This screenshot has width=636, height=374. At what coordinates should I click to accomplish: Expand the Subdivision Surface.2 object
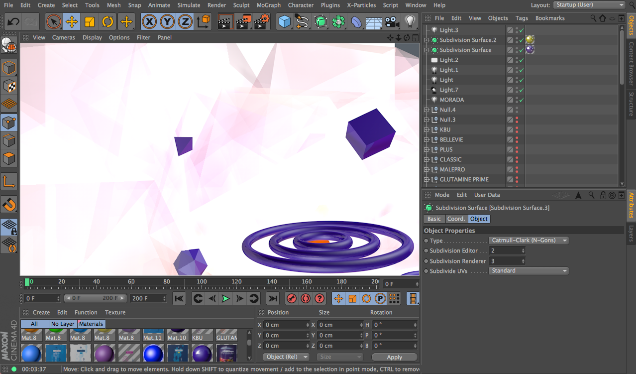click(426, 40)
